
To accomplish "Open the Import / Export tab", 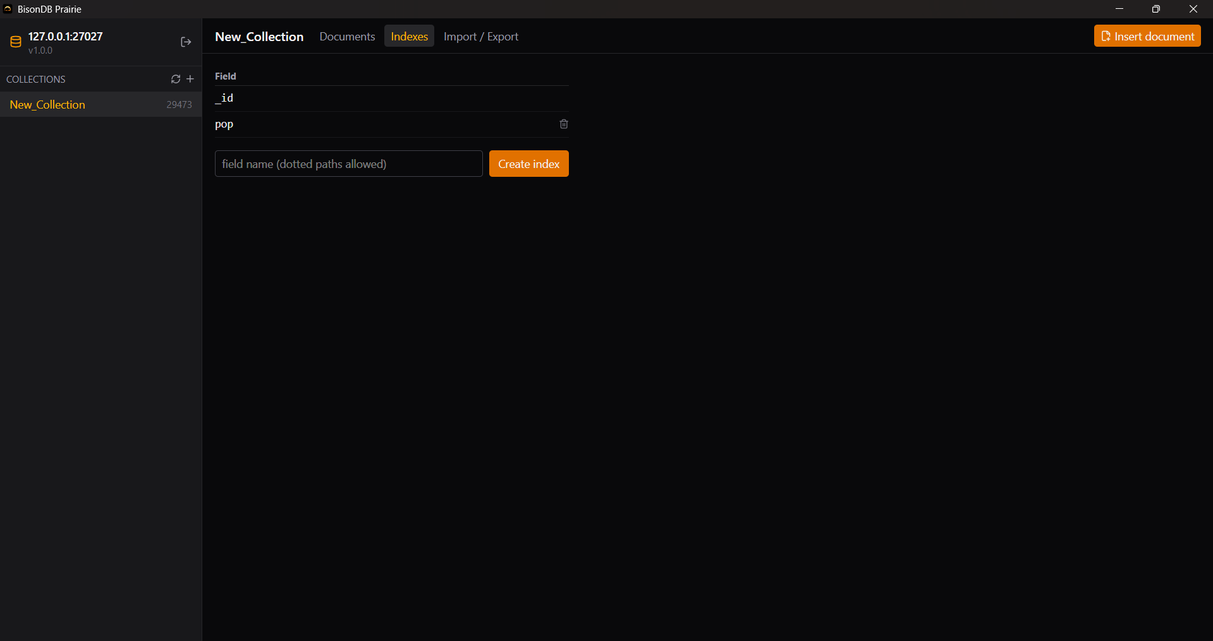I will (x=481, y=37).
